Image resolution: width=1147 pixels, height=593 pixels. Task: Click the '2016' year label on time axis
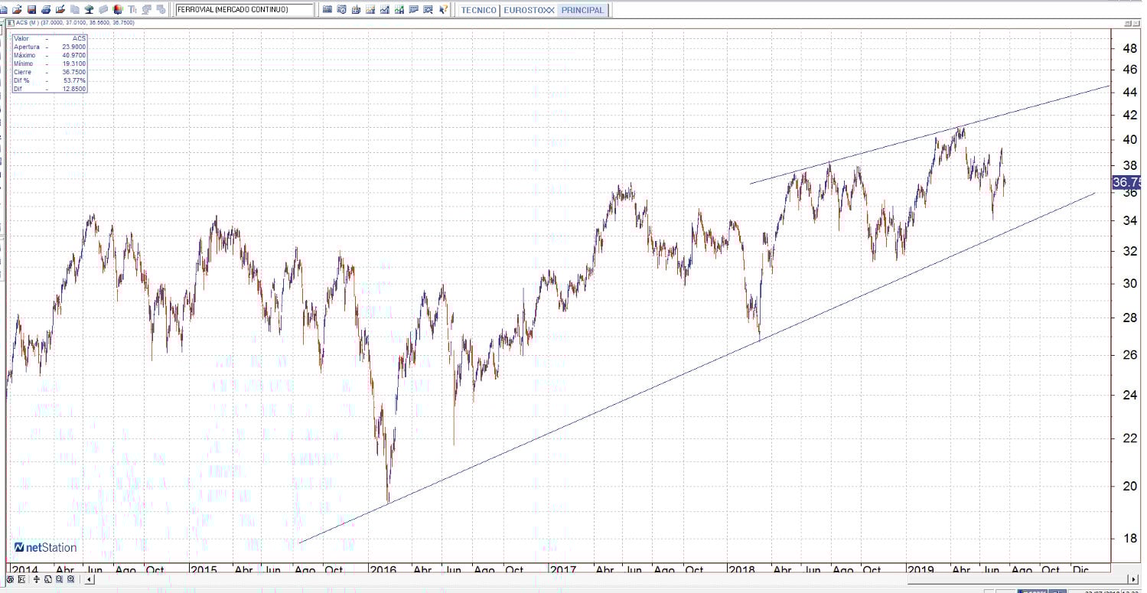click(382, 570)
